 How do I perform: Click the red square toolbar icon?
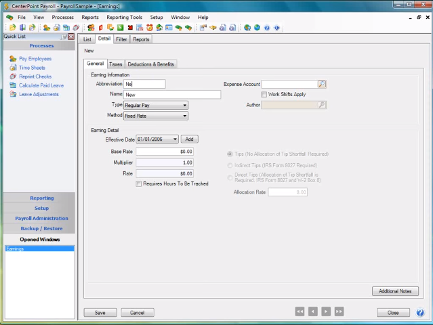pos(130,27)
